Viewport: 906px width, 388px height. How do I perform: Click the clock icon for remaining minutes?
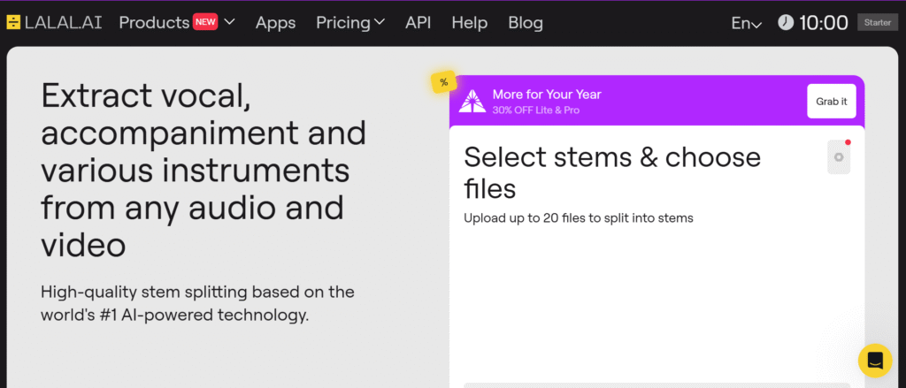pyautogui.click(x=786, y=23)
